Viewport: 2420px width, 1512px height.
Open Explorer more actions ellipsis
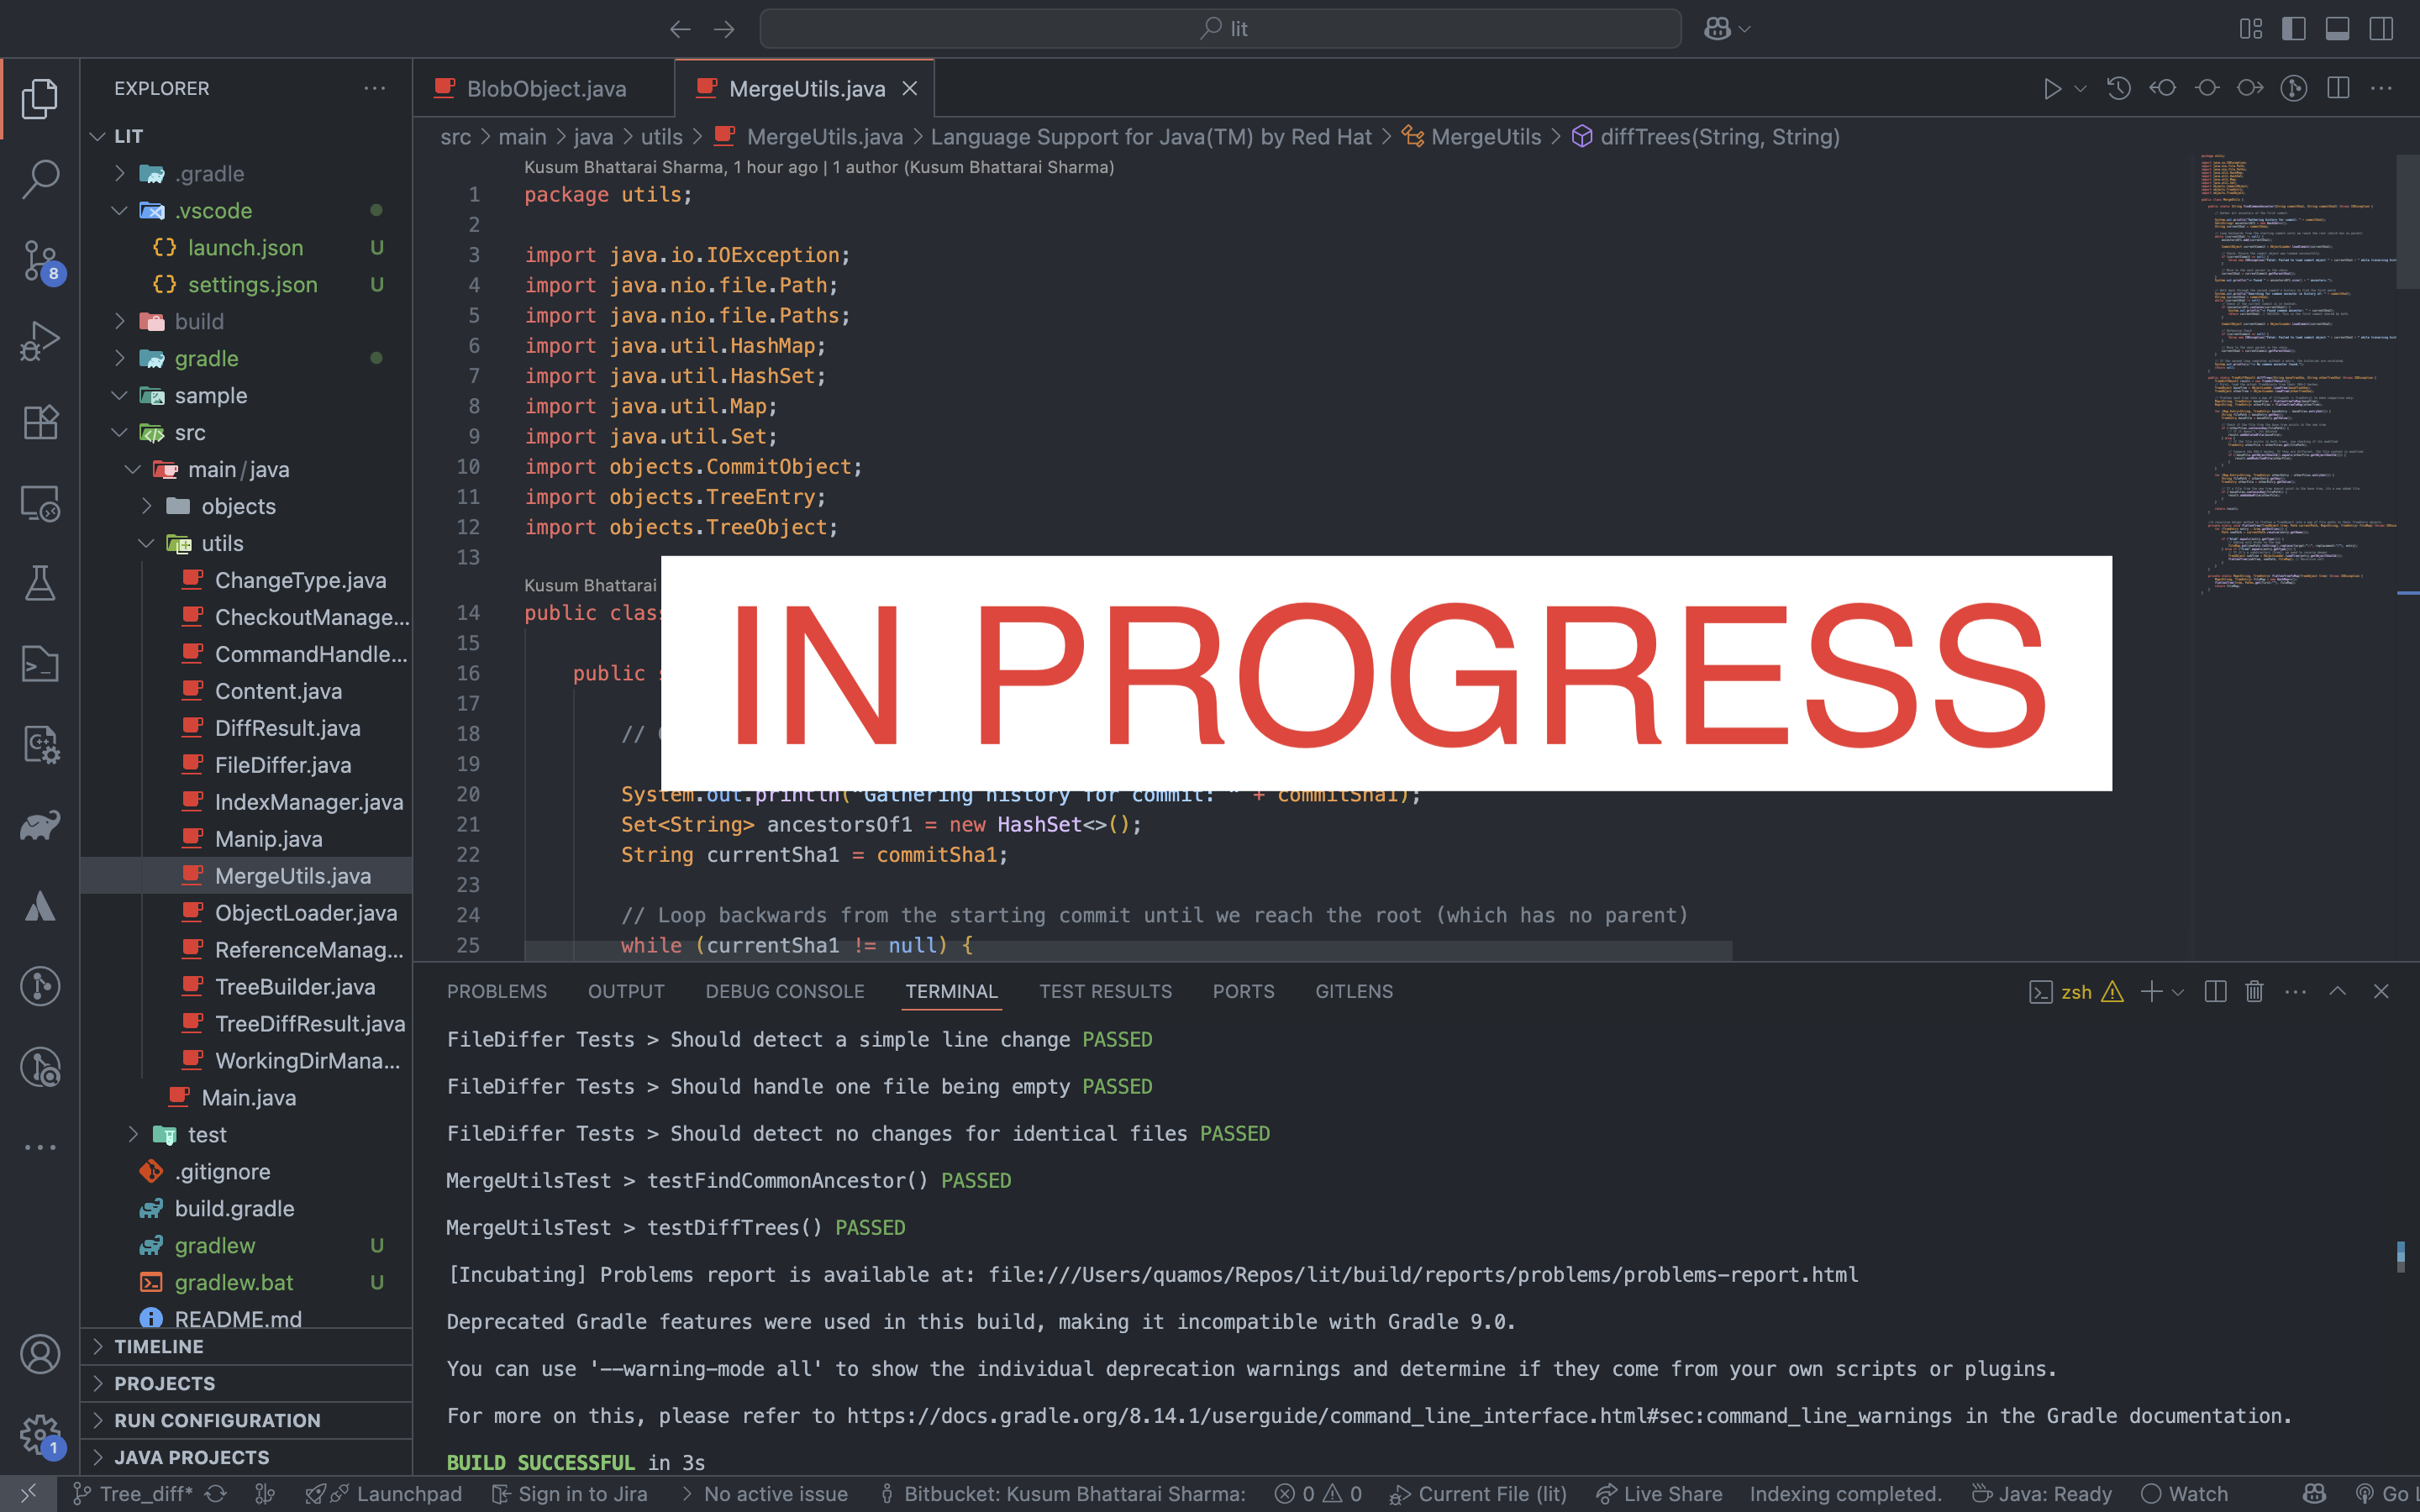point(375,88)
